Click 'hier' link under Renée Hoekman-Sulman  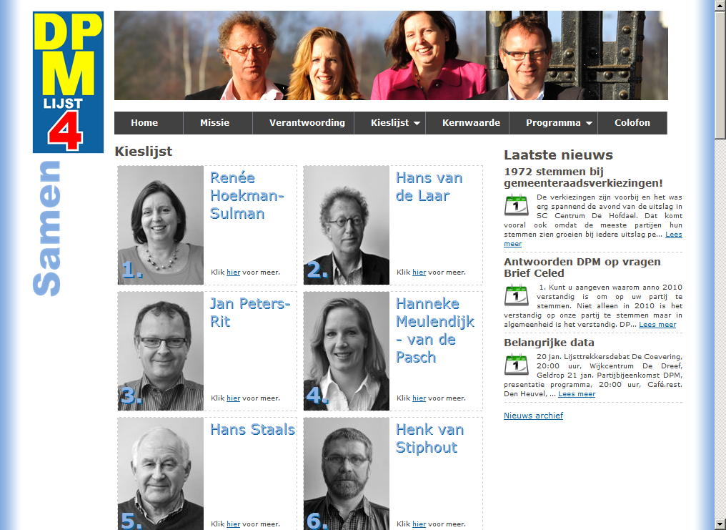tap(234, 273)
